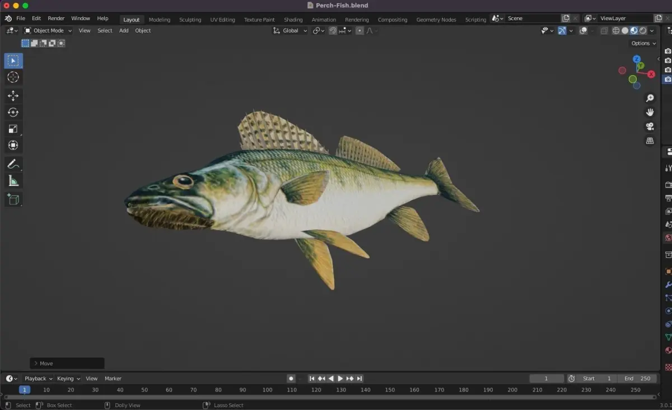Screen dimensions: 672x410
Task: Open the Output properties tab icon
Action: click(x=668, y=198)
